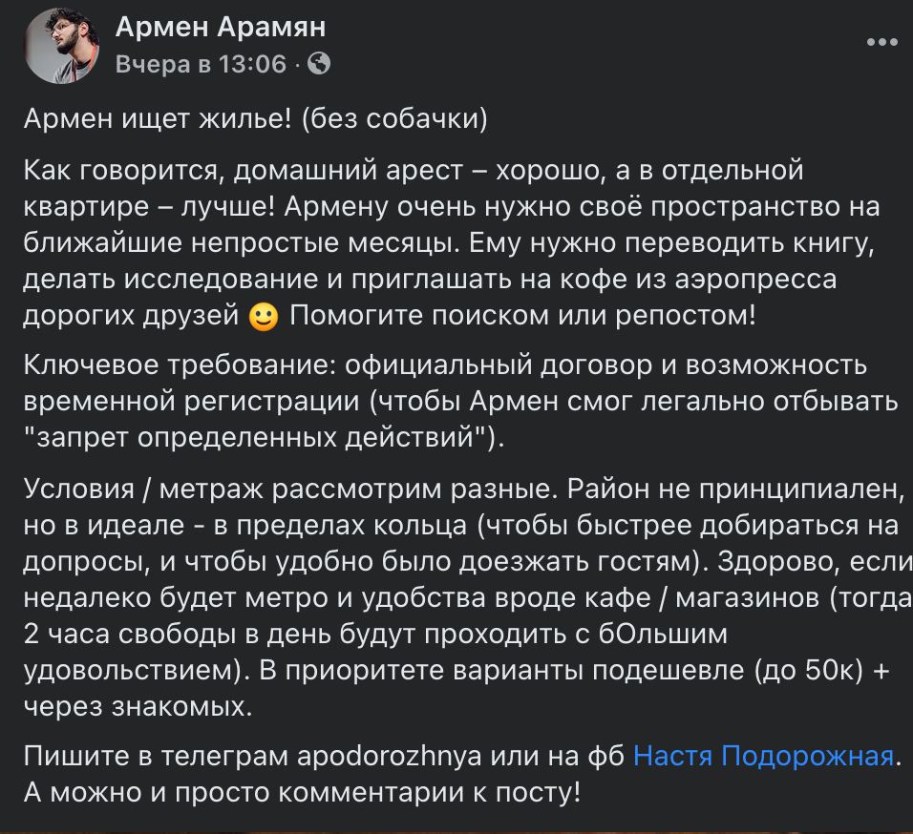This screenshot has width=913, height=834.
Task: Click the word аэропресса in the post
Action: pyautogui.click(x=755, y=280)
